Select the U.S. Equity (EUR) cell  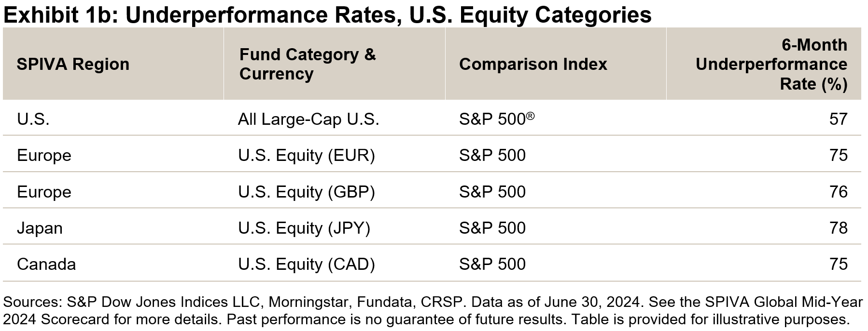pyautogui.click(x=306, y=155)
